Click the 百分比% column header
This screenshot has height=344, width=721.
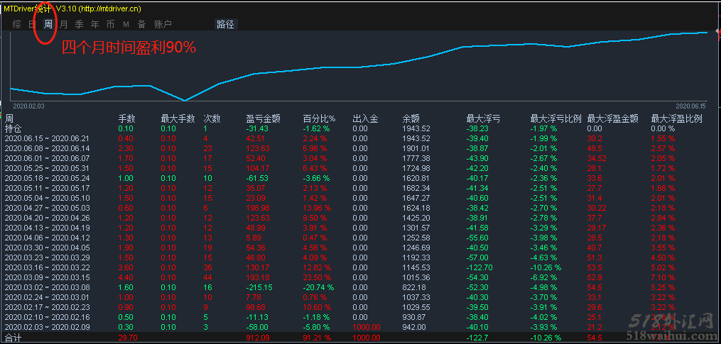coord(319,118)
